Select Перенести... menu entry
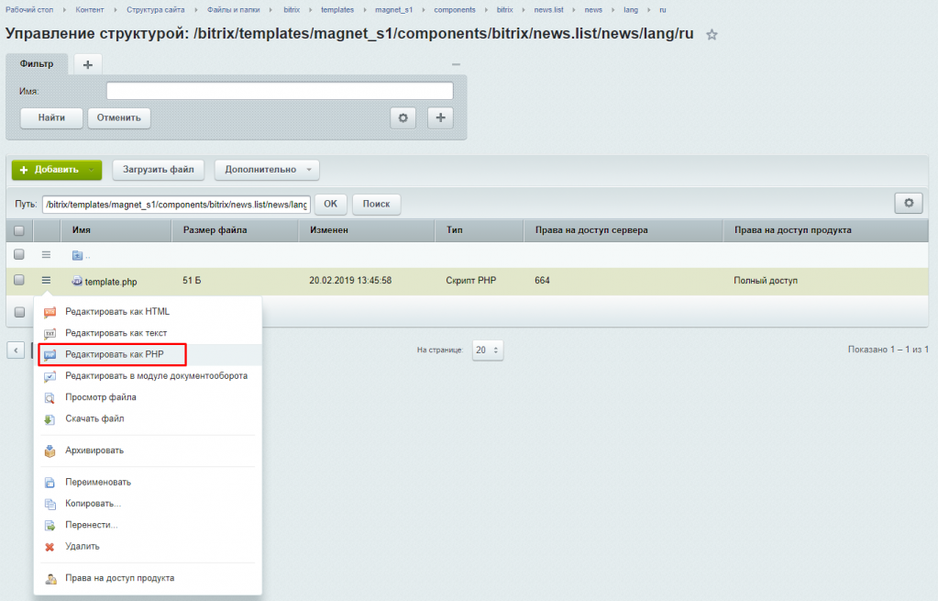The height and width of the screenshot is (601, 938). (92, 525)
